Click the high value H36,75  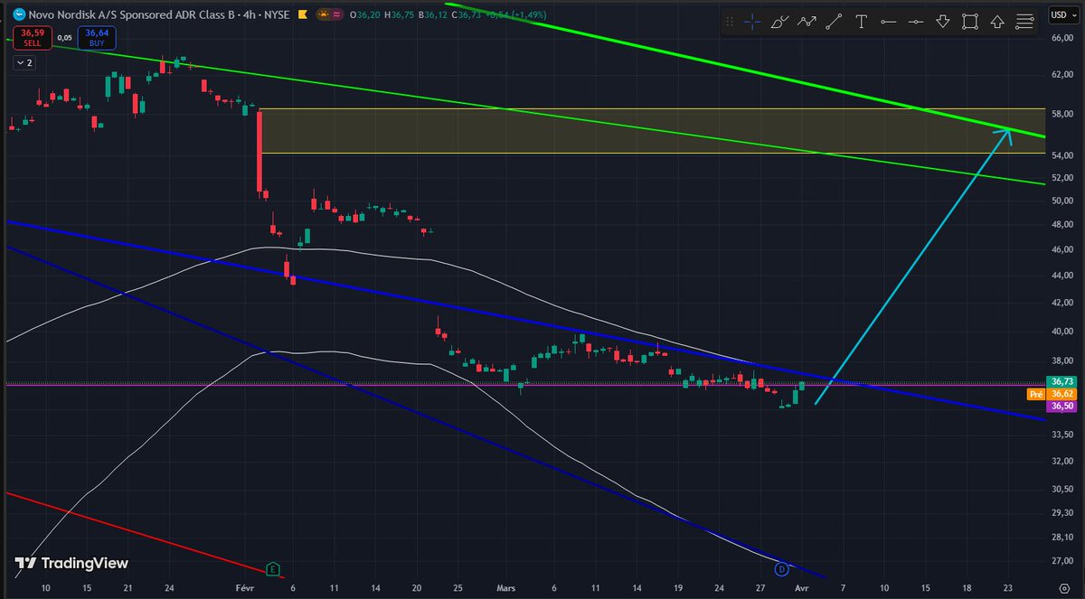pos(401,15)
